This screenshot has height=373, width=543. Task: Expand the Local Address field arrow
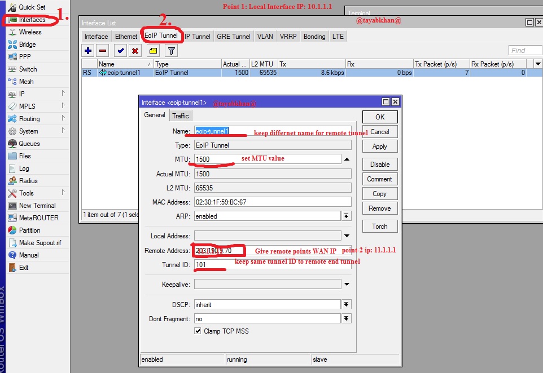[x=347, y=236]
